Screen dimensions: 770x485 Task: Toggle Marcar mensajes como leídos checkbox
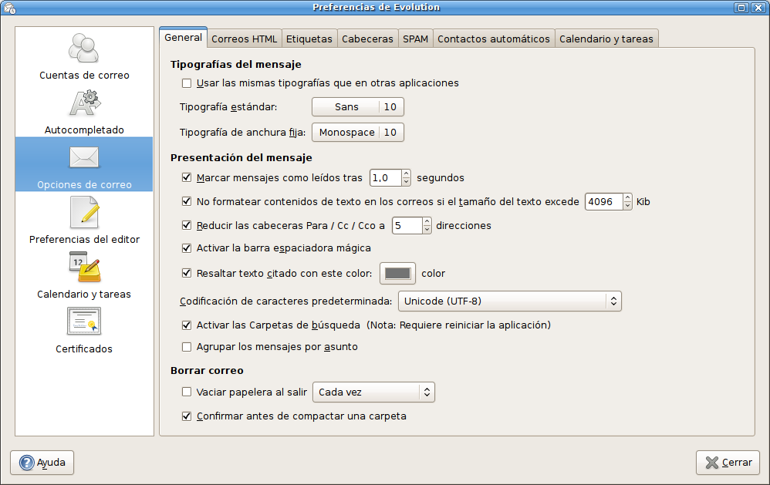click(x=187, y=177)
